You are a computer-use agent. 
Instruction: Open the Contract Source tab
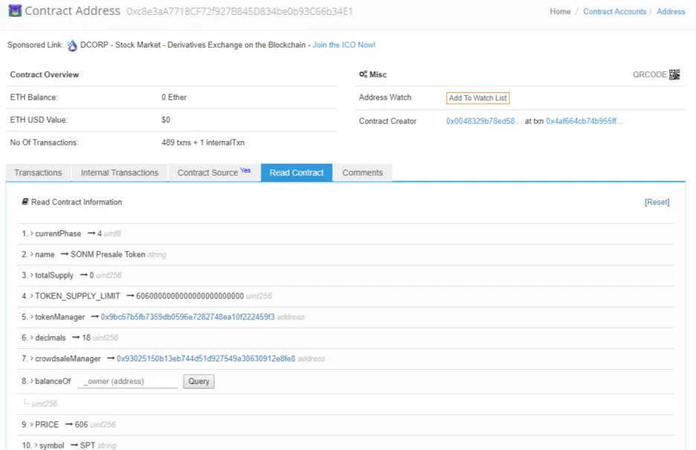pyautogui.click(x=214, y=172)
